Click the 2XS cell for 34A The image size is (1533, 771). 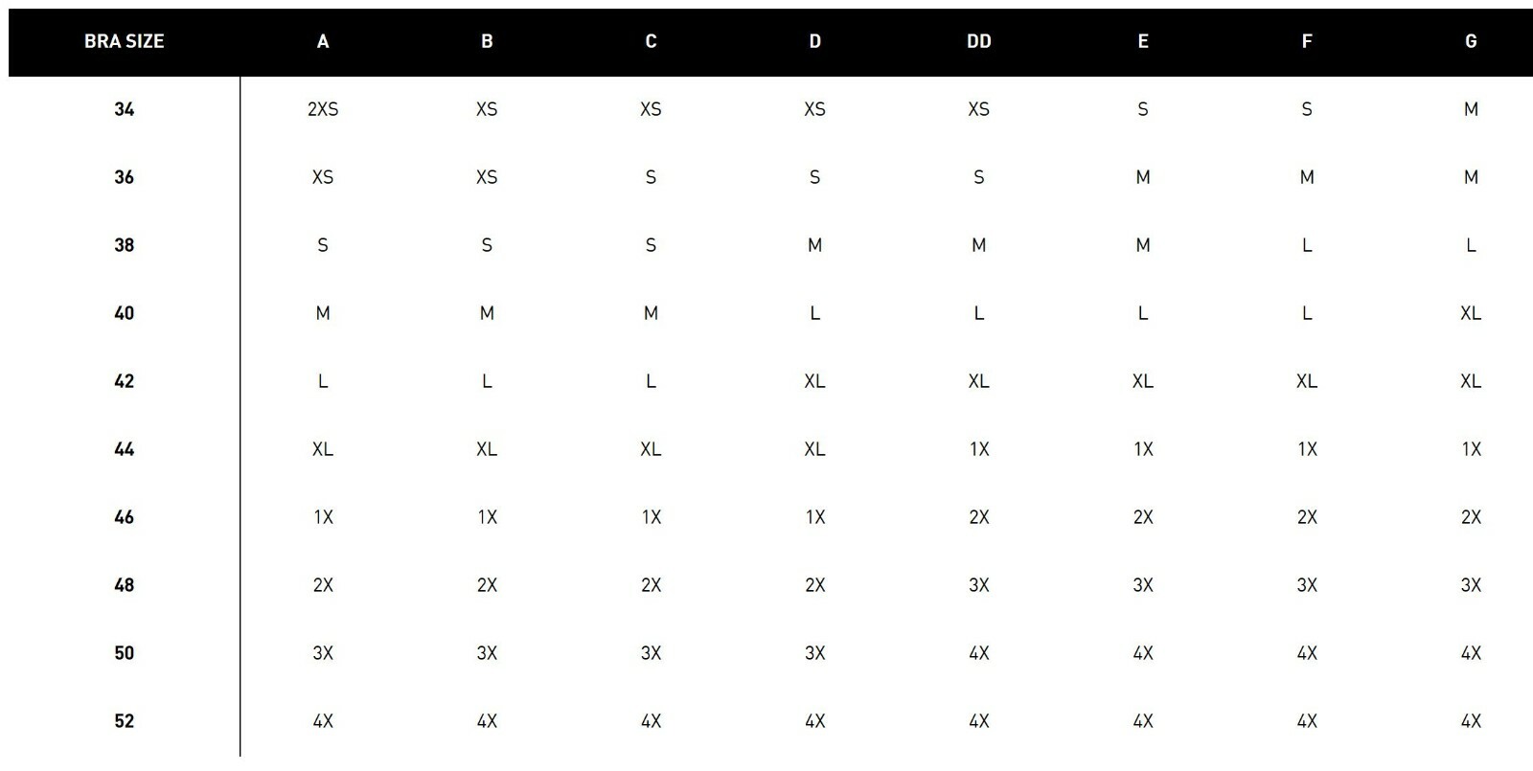(x=323, y=109)
